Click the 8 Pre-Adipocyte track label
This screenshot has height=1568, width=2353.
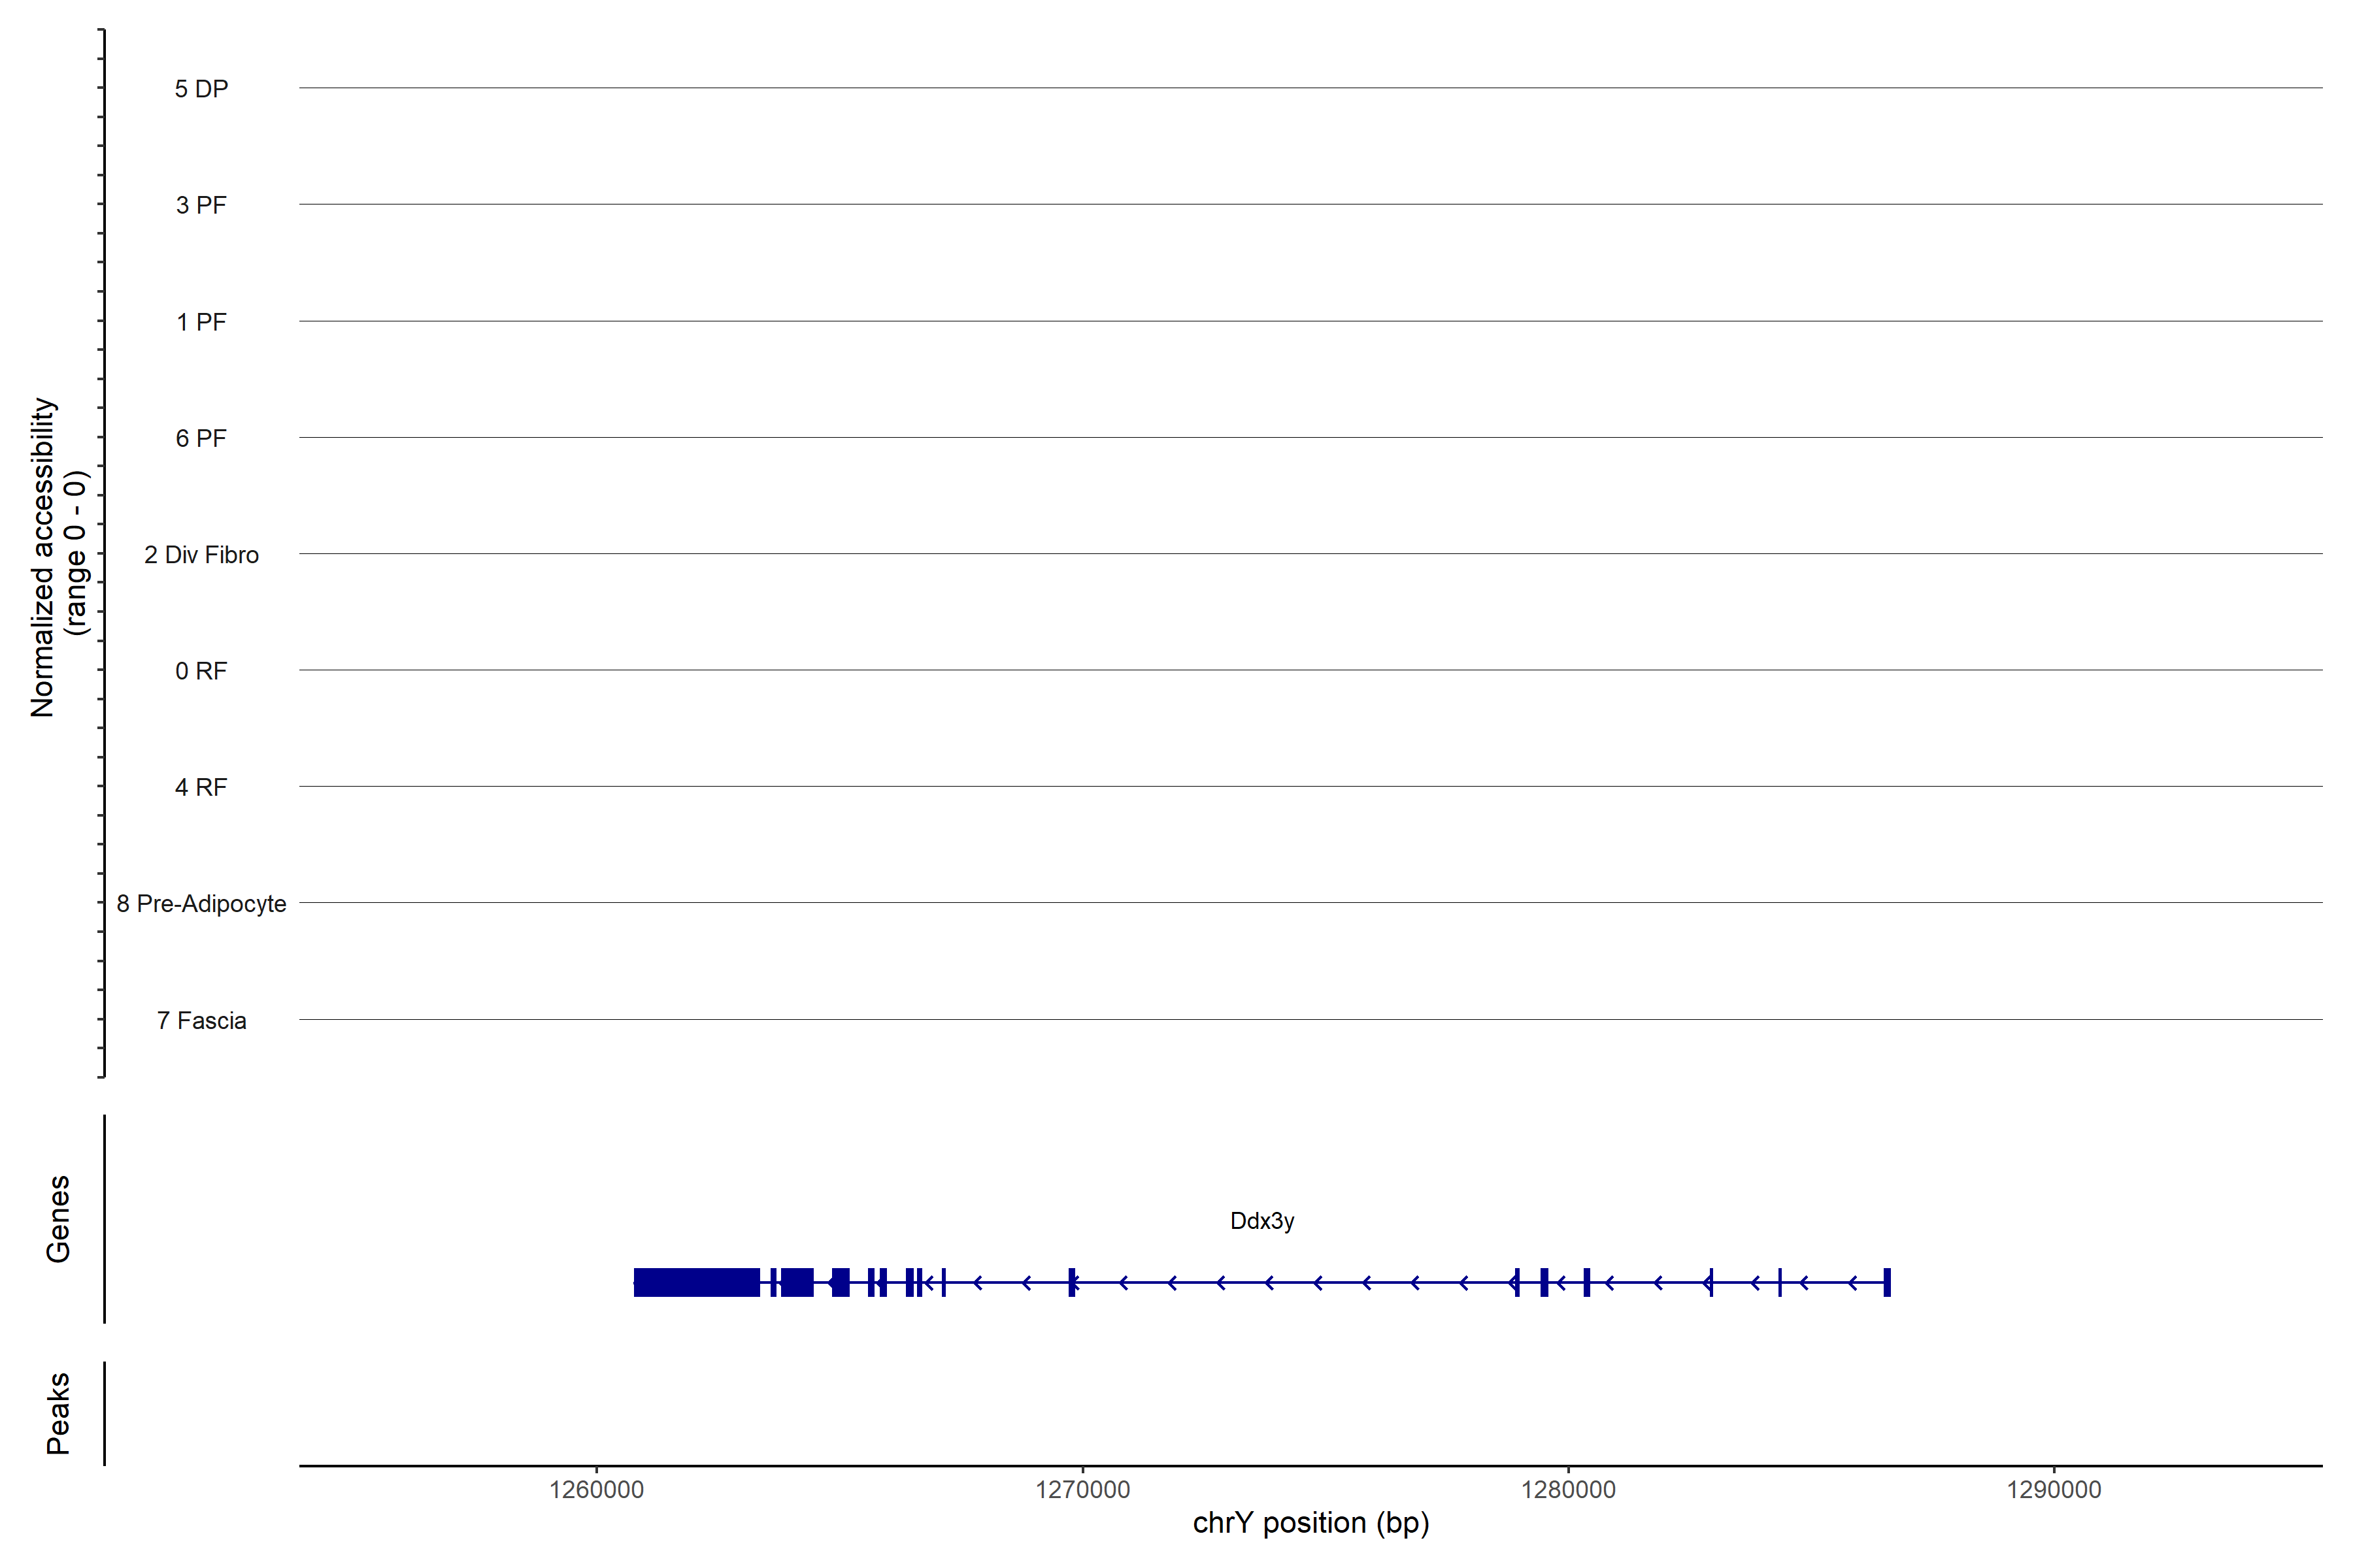pyautogui.click(x=201, y=904)
